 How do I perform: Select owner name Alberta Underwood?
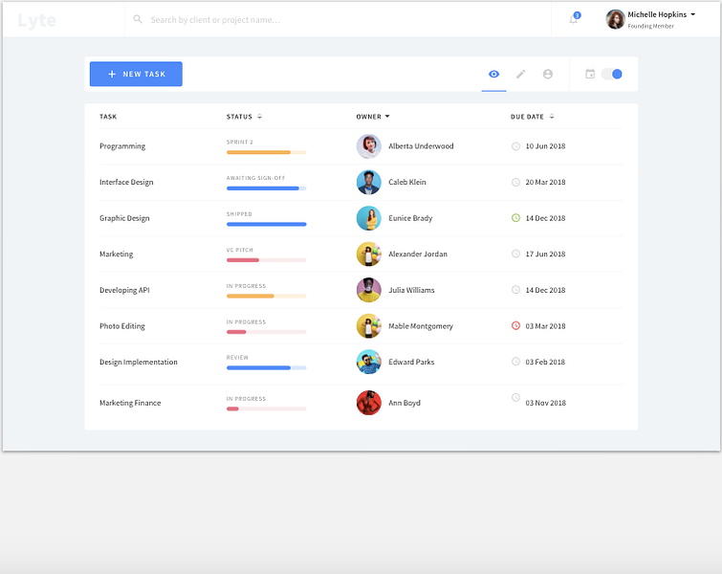[x=421, y=146]
